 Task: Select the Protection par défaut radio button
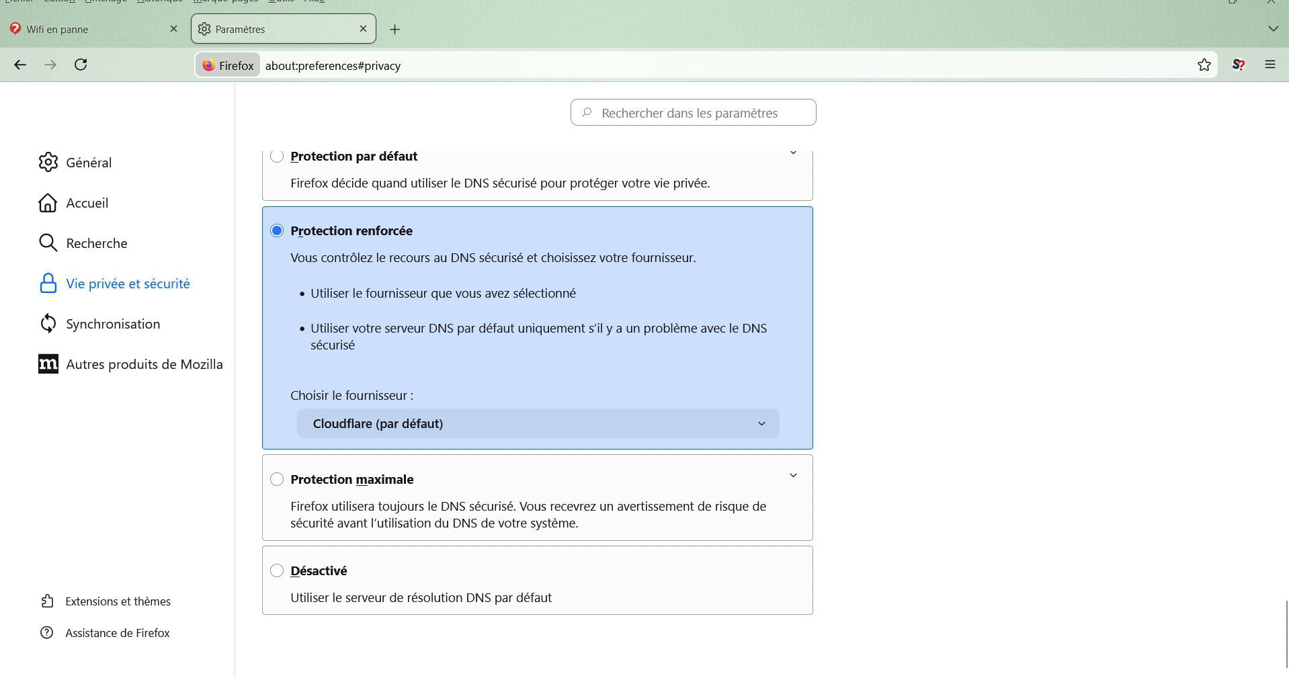pos(277,156)
